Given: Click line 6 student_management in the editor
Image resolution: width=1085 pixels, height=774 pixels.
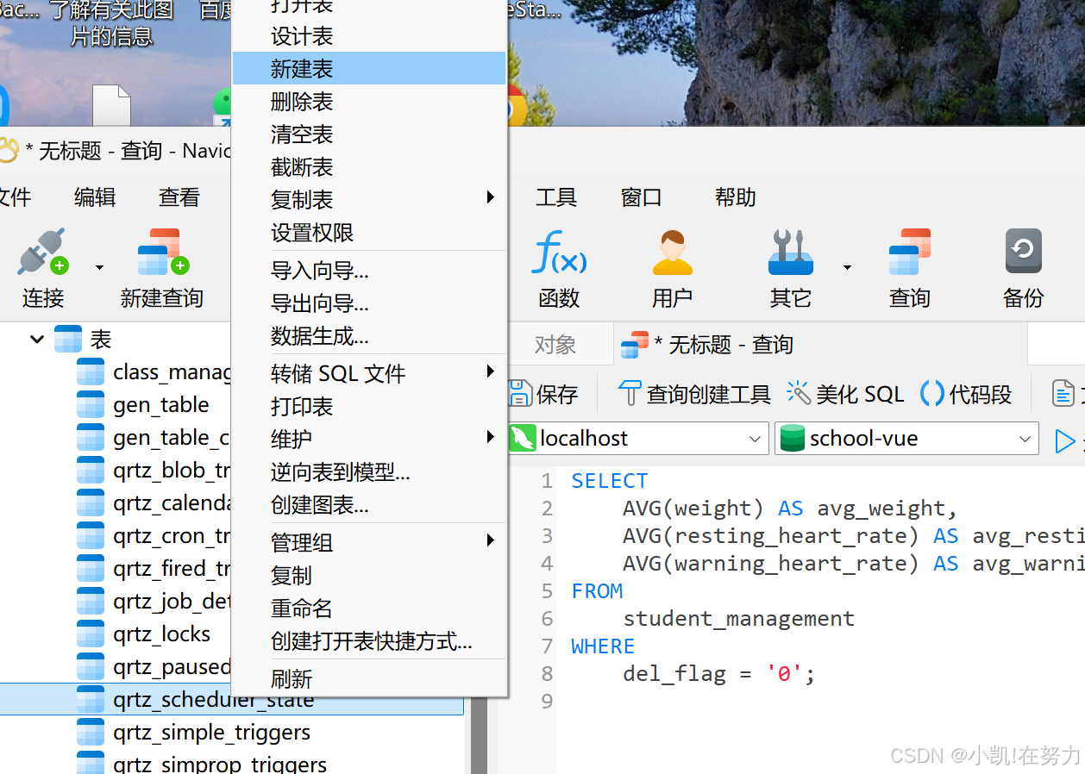Looking at the screenshot, I should [x=738, y=618].
